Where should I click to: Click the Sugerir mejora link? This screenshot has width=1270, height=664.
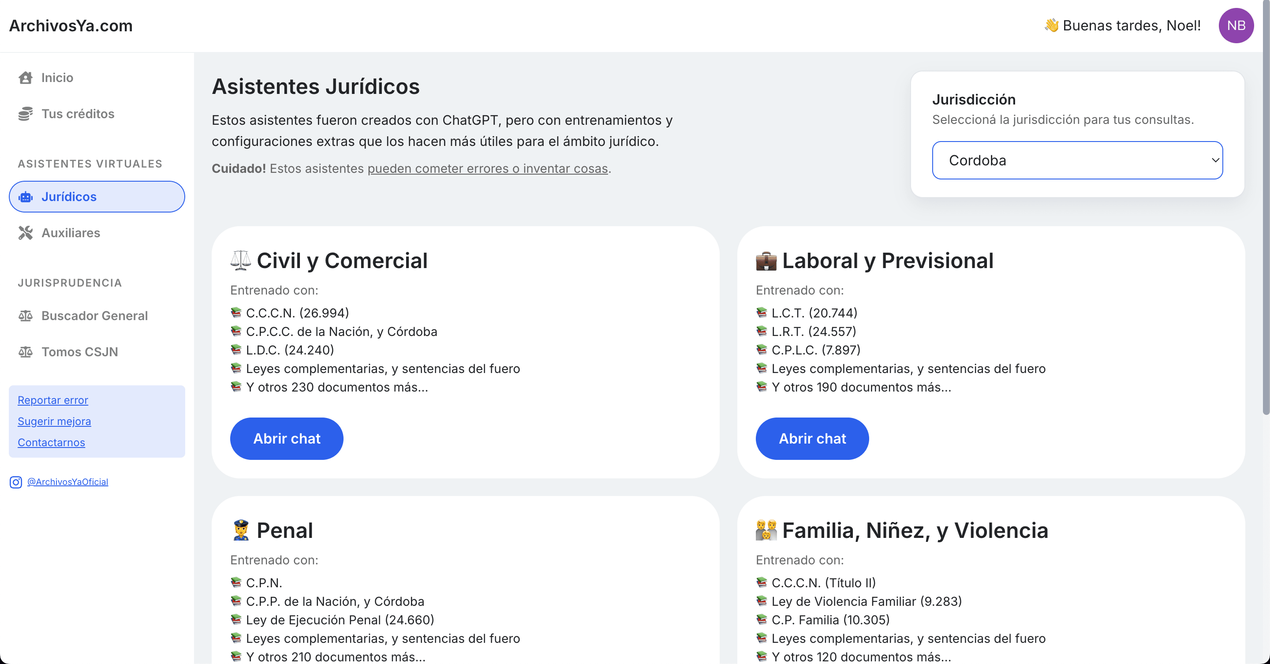click(54, 421)
